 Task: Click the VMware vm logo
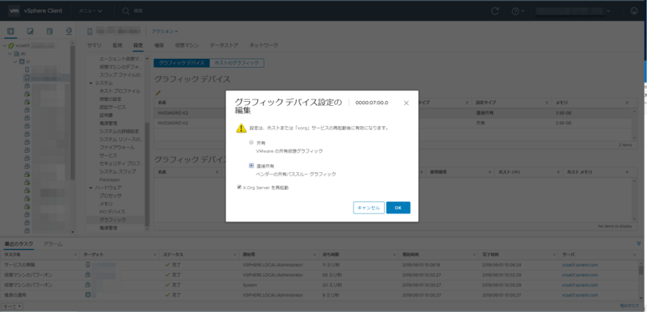point(15,11)
